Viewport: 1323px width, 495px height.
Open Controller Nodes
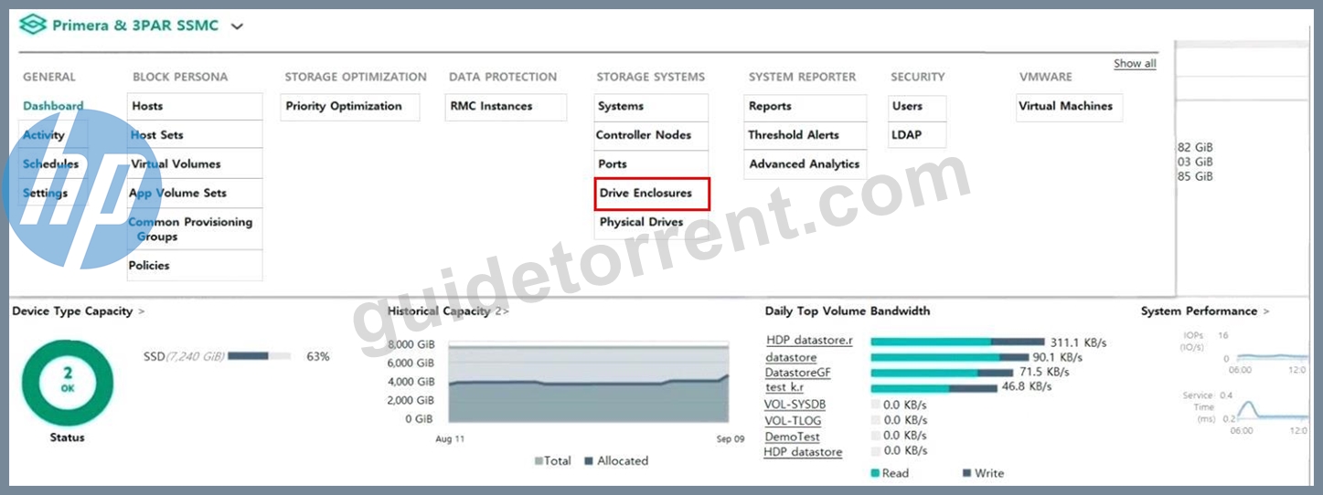pyautogui.click(x=651, y=135)
